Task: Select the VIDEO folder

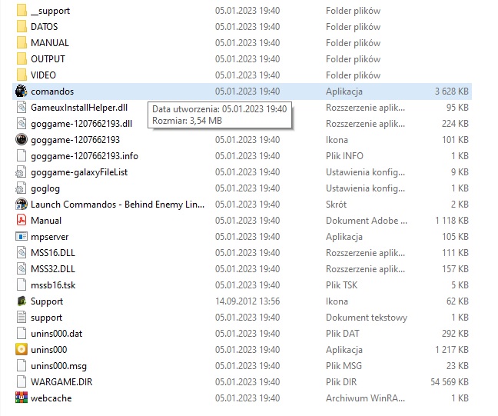Action: point(43,75)
